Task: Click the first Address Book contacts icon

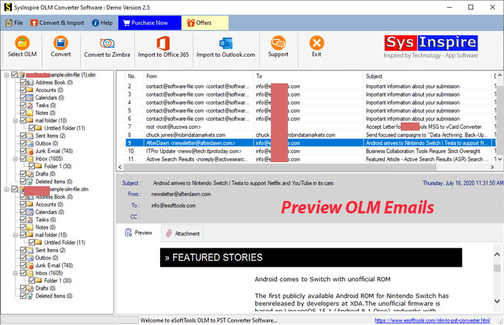Action: [30, 83]
